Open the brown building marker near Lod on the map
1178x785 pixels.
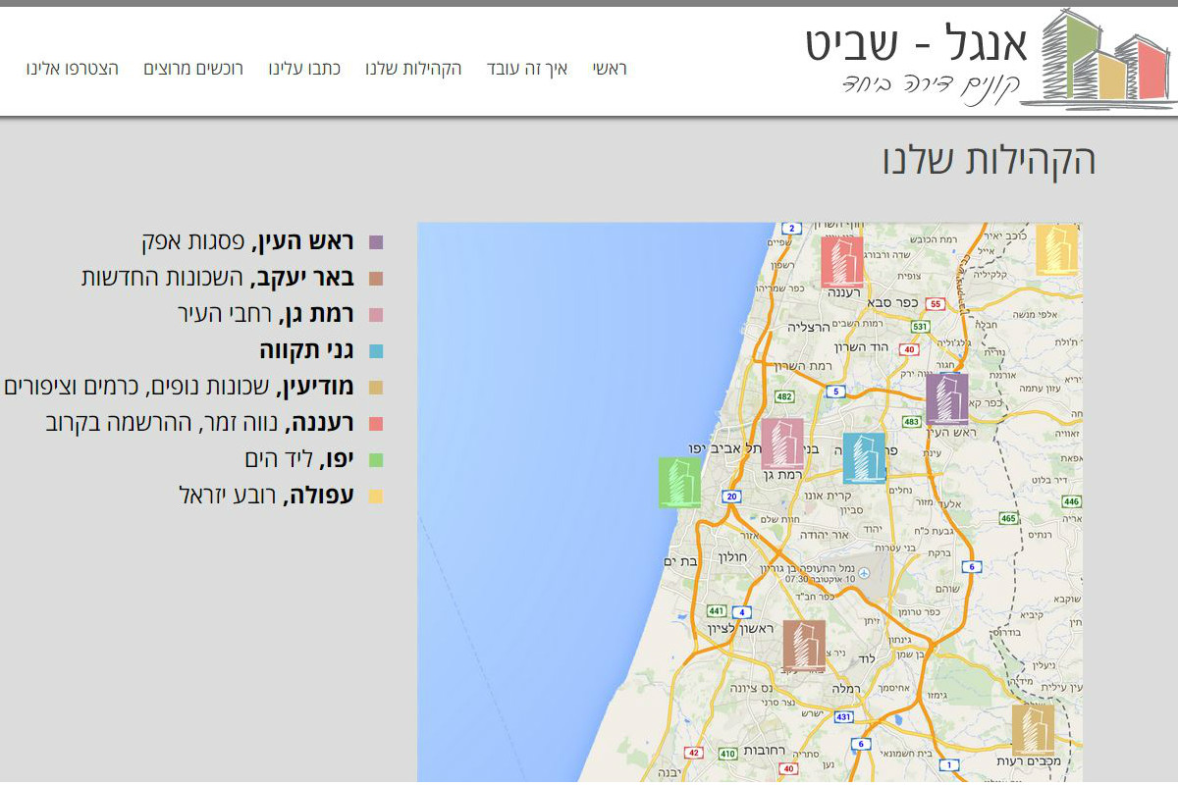pyautogui.click(x=804, y=646)
